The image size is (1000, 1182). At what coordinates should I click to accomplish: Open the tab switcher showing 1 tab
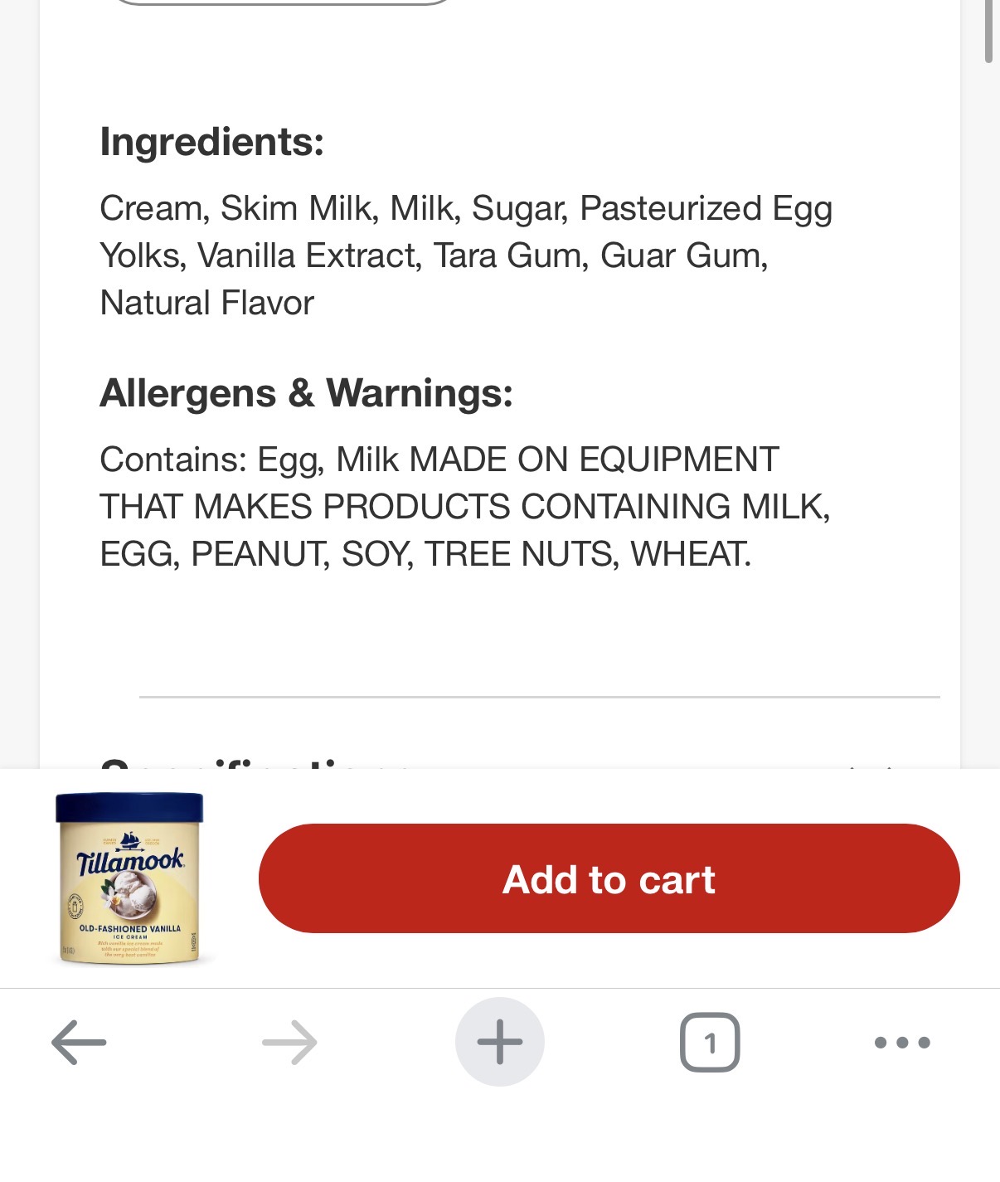point(710,1042)
